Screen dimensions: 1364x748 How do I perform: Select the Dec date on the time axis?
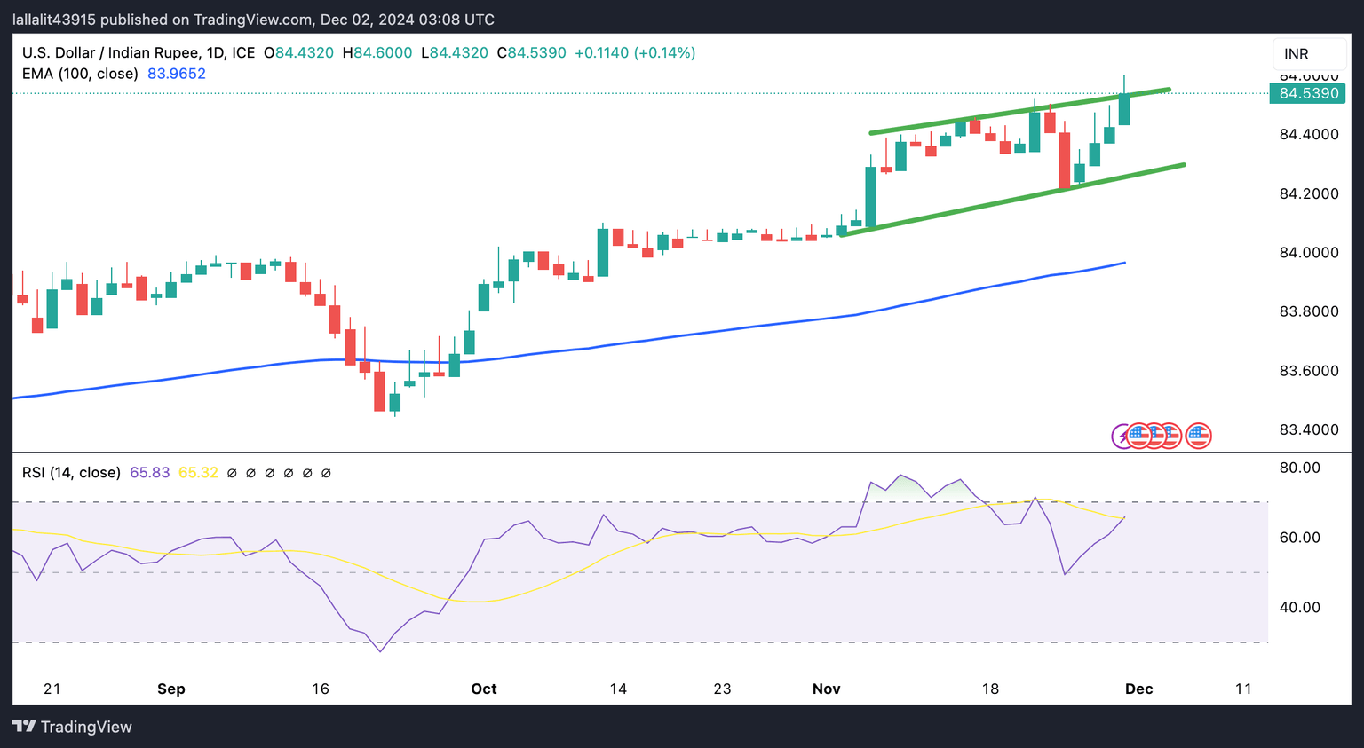click(x=1138, y=689)
